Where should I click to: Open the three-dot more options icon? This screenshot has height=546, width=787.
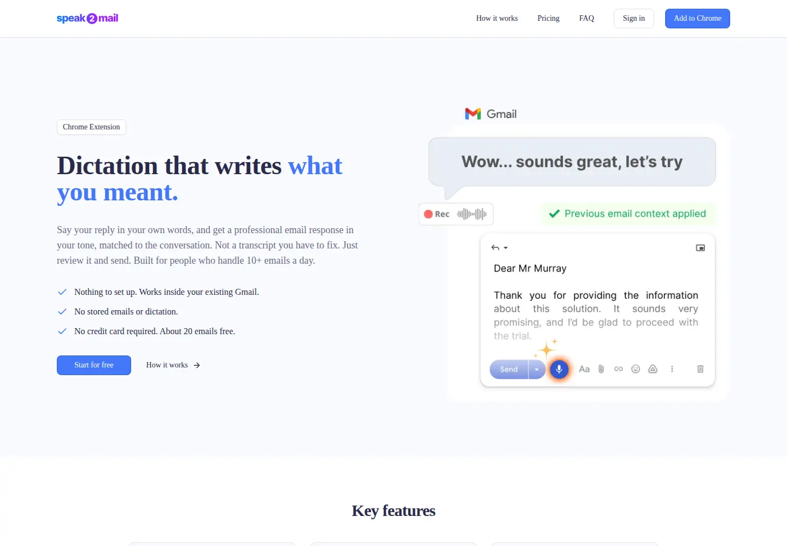pyautogui.click(x=672, y=369)
